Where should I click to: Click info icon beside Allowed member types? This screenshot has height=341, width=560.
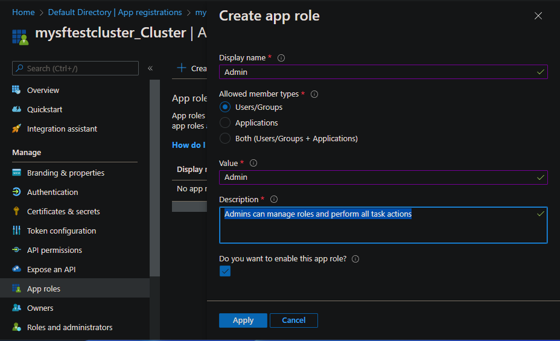(314, 94)
